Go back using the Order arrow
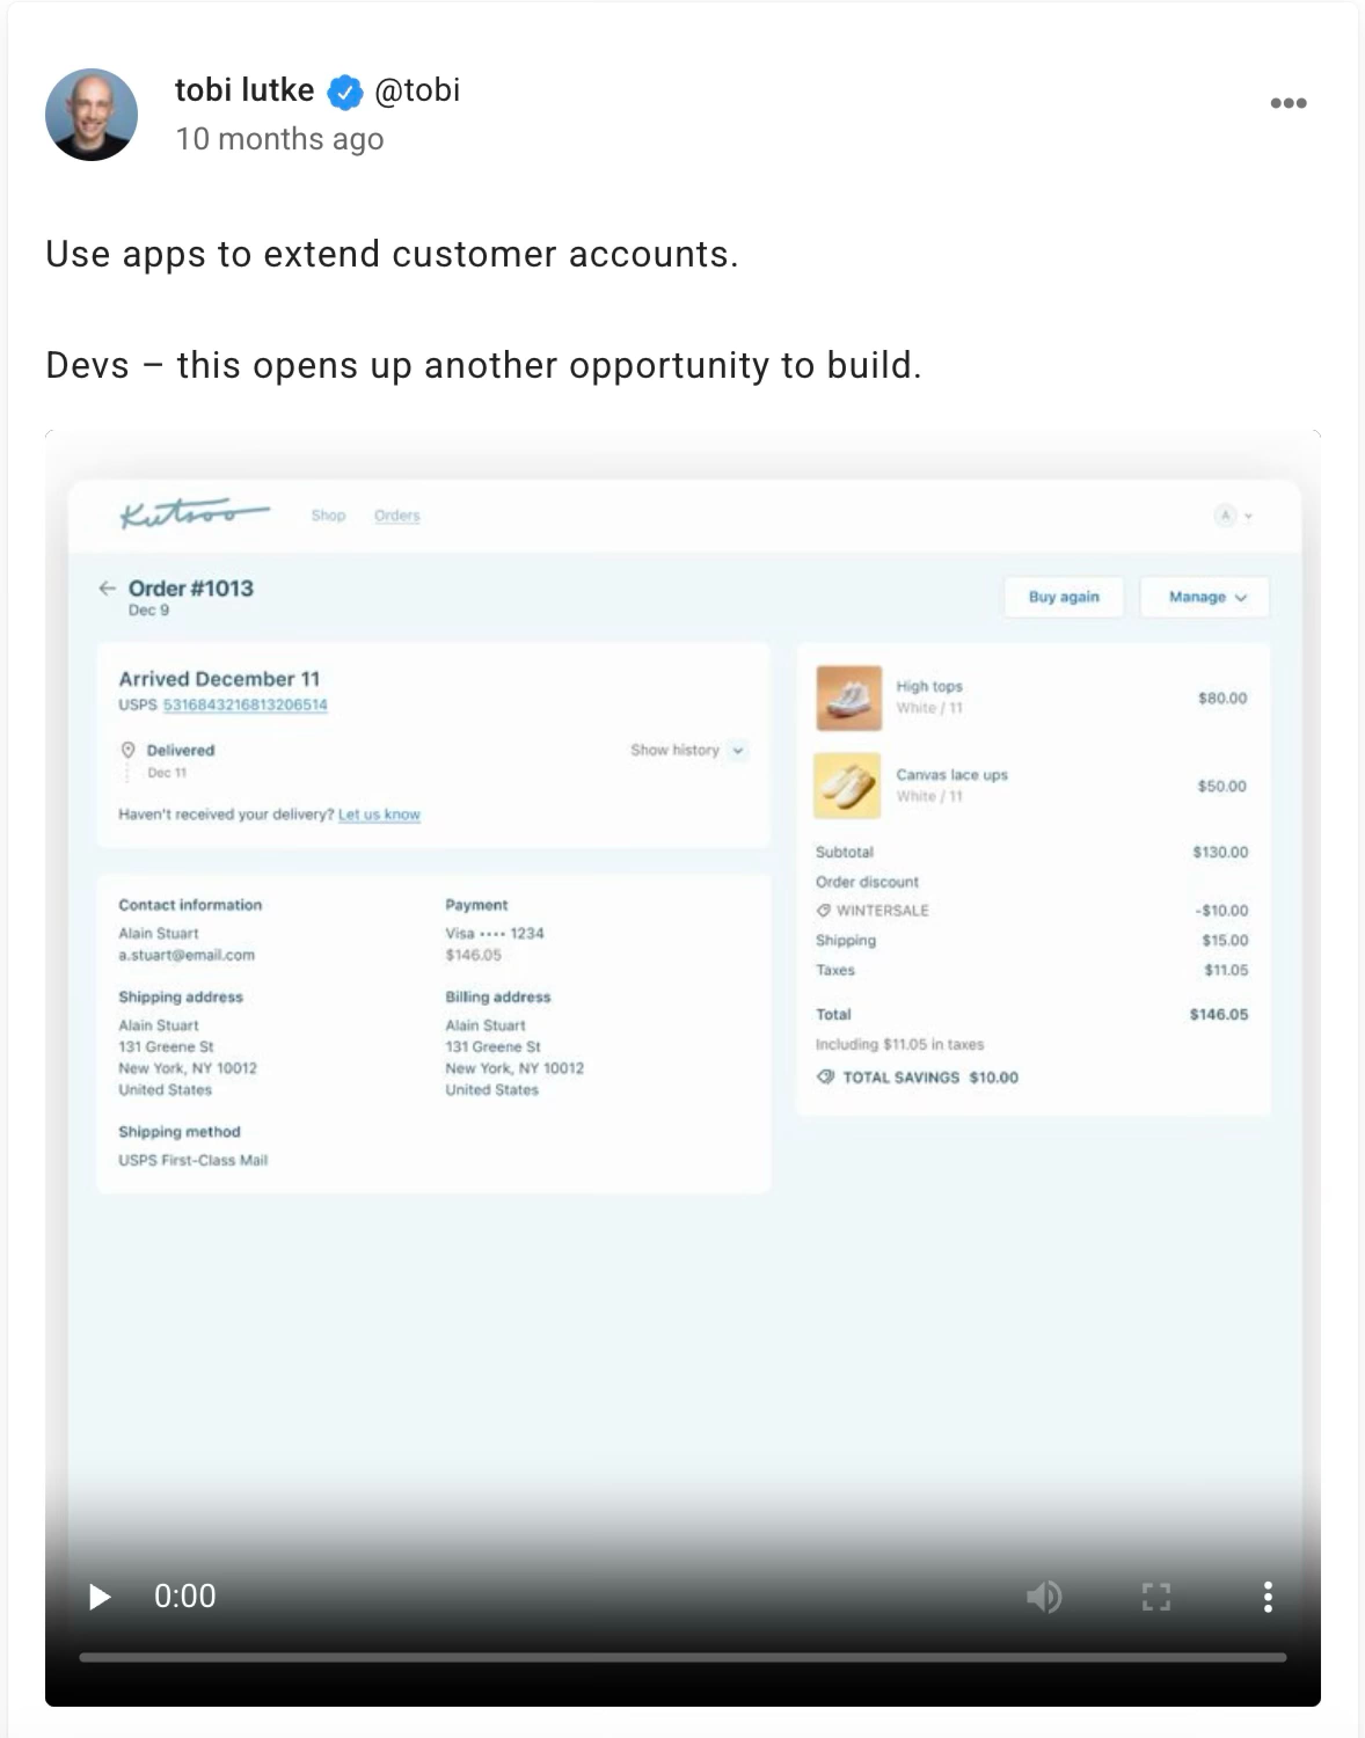The width and height of the screenshot is (1365, 1738). pos(107,588)
